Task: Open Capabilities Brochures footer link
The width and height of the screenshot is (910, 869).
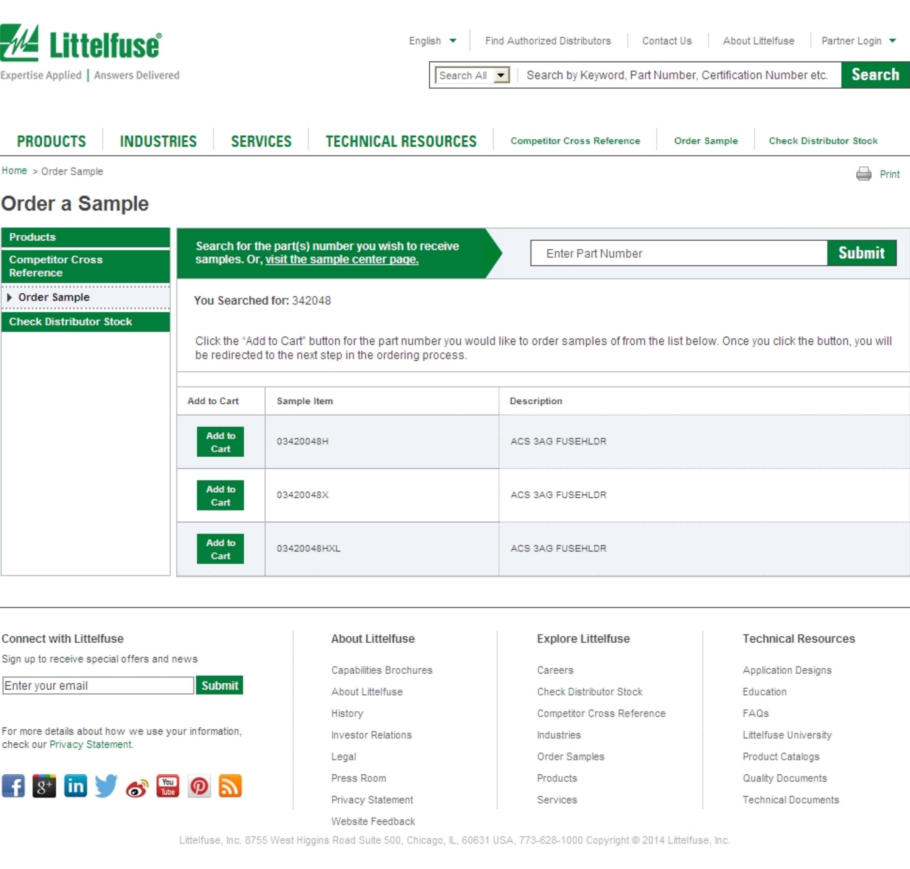Action: click(x=382, y=670)
